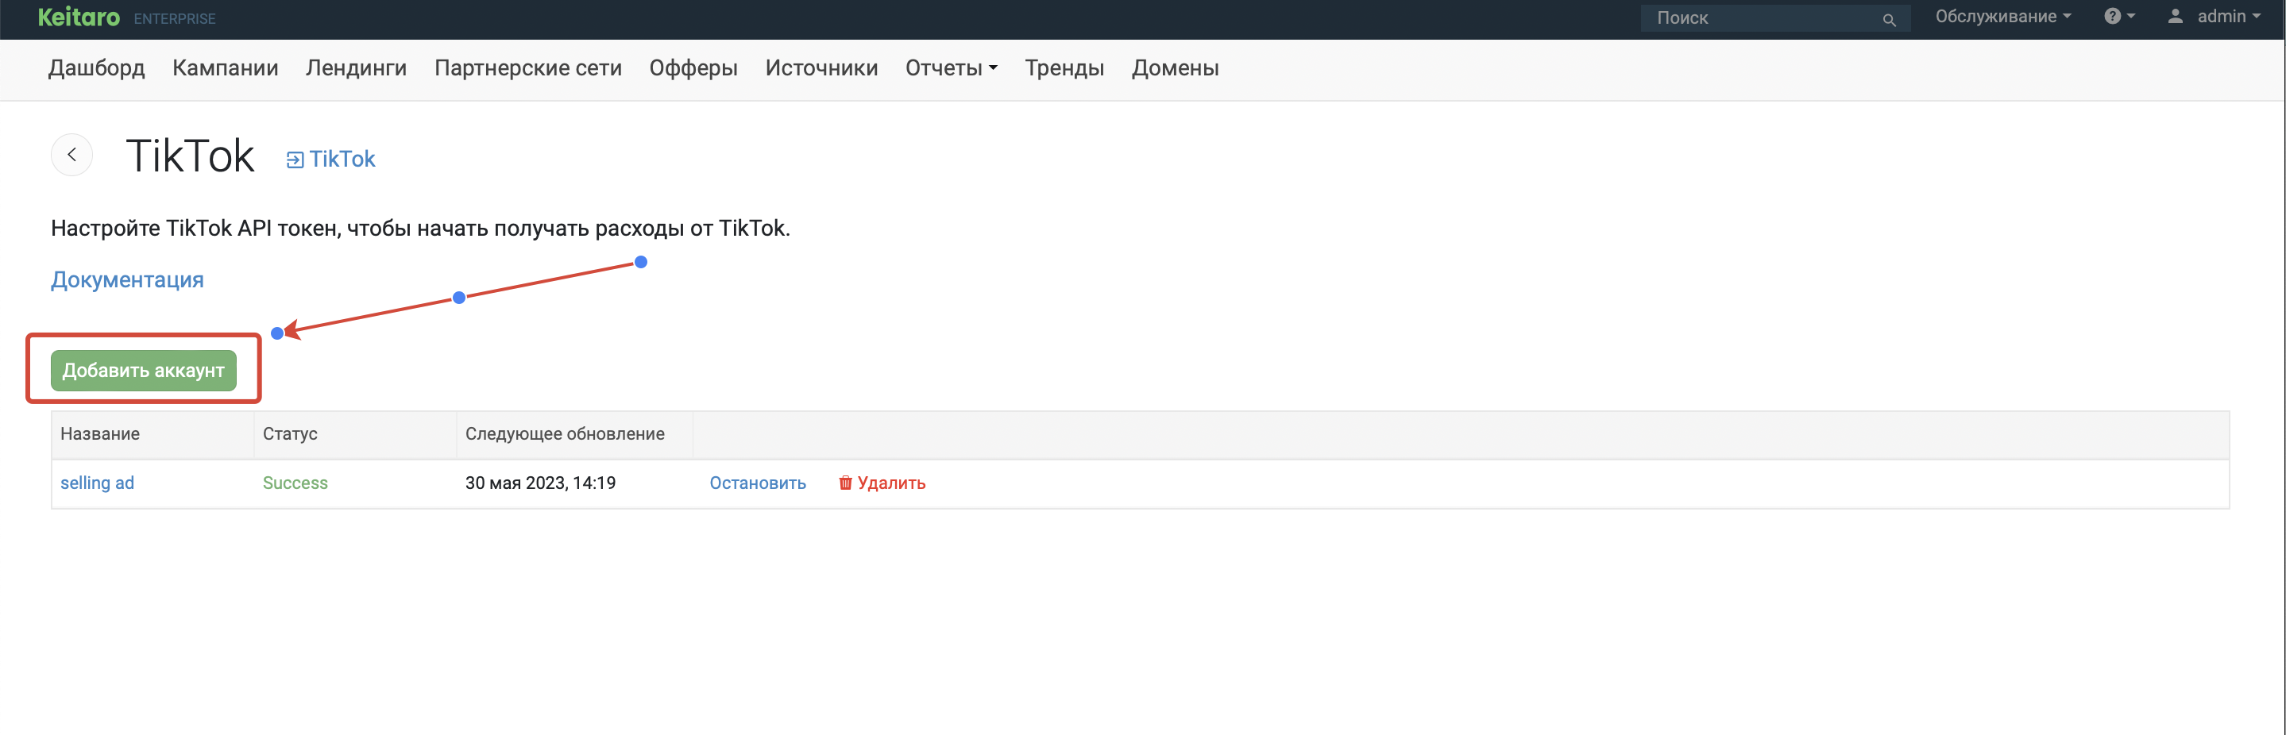Click the Success status text
Screen dimensions: 2286x735
click(x=295, y=483)
